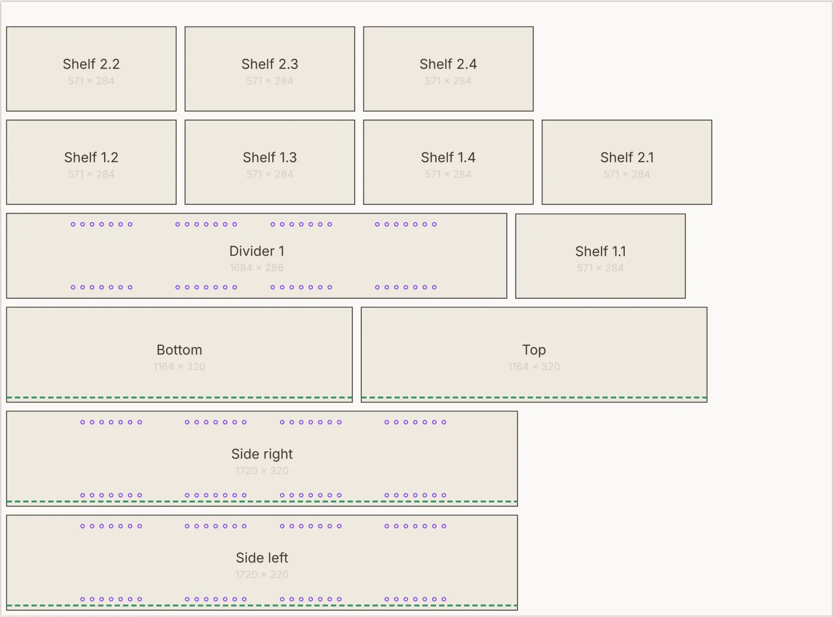
Task: Select the Shelf 1.4 panel
Action: pos(448,162)
